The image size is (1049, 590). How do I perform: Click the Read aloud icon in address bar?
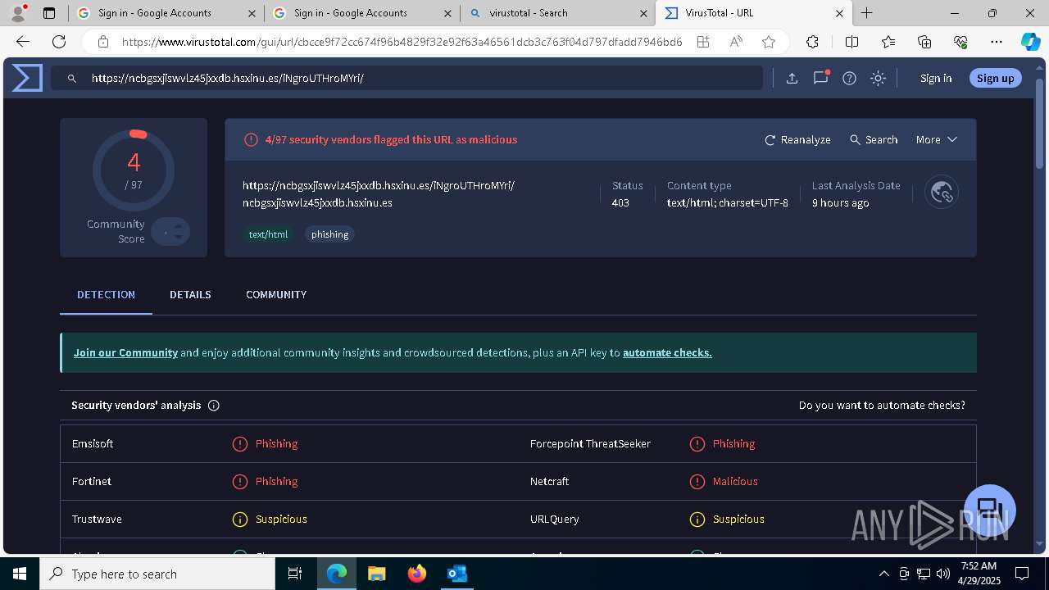point(736,42)
